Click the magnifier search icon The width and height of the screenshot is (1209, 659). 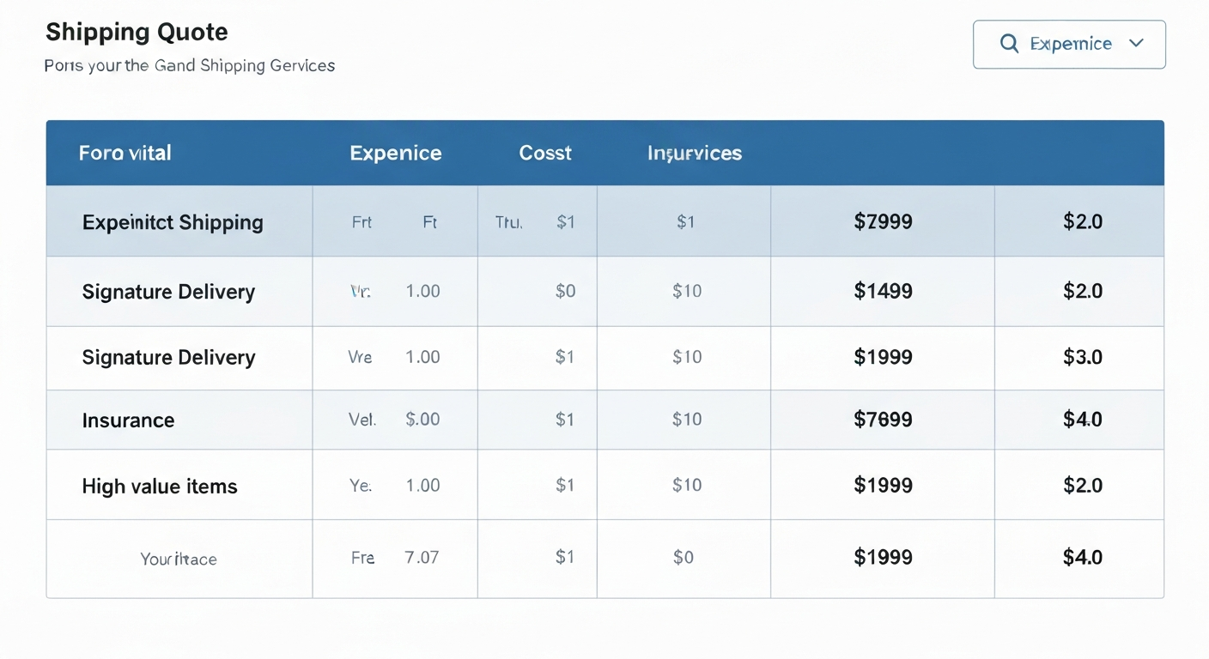[1010, 44]
